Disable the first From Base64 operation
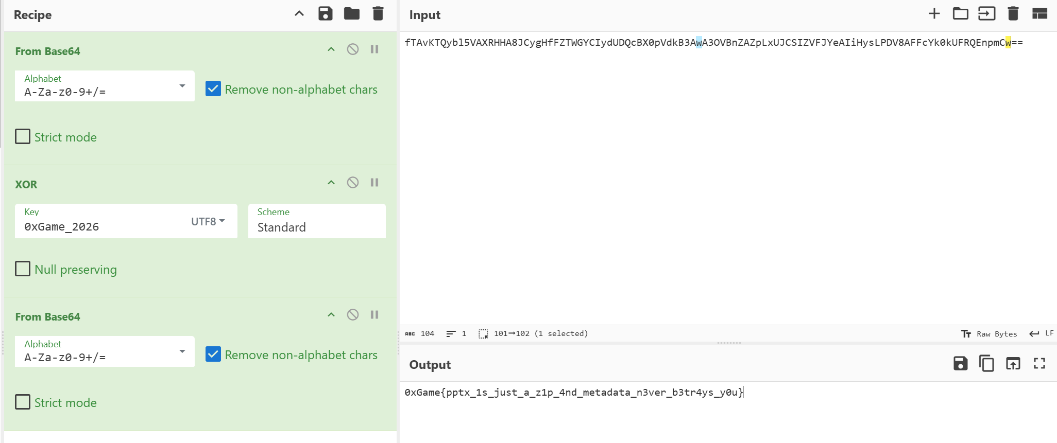 pyautogui.click(x=353, y=49)
